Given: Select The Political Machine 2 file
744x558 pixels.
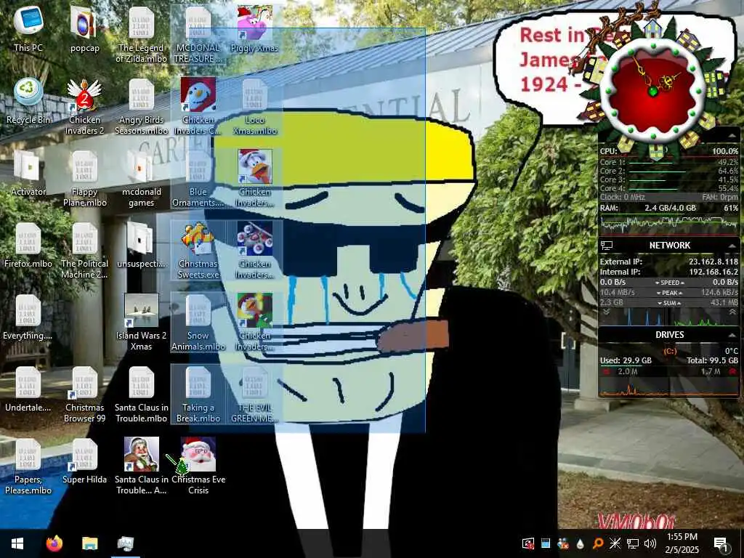Looking at the screenshot, I should click(84, 251).
